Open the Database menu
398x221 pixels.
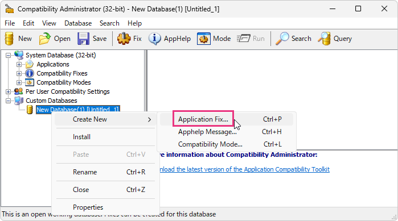click(78, 23)
